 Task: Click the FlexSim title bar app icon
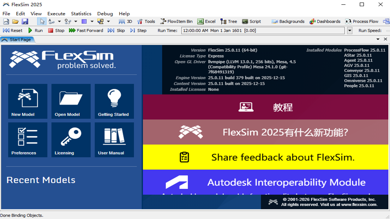6,5
